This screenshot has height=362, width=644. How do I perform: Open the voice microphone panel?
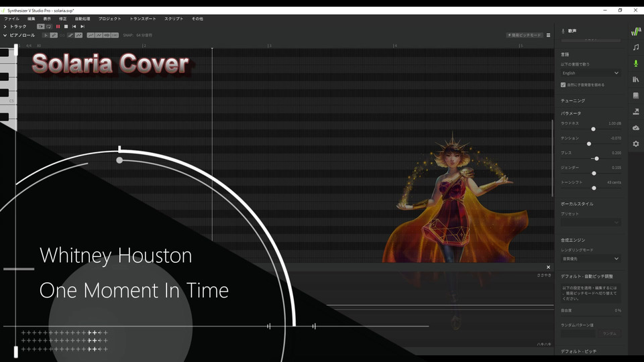[636, 63]
